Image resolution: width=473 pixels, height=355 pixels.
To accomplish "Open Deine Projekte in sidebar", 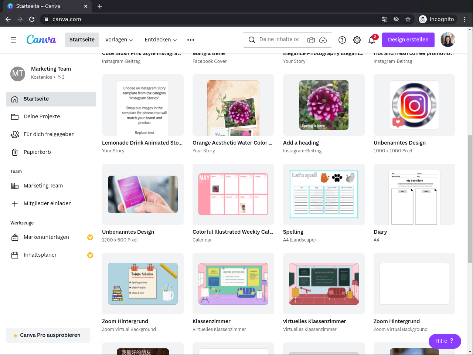I will click(42, 116).
